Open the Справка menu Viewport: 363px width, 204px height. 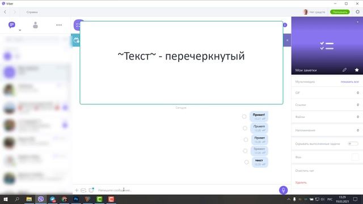[x=32, y=12]
